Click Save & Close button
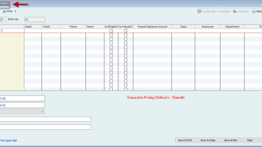Image resolution: width=262 pixels, height=147 pixels. (208, 140)
